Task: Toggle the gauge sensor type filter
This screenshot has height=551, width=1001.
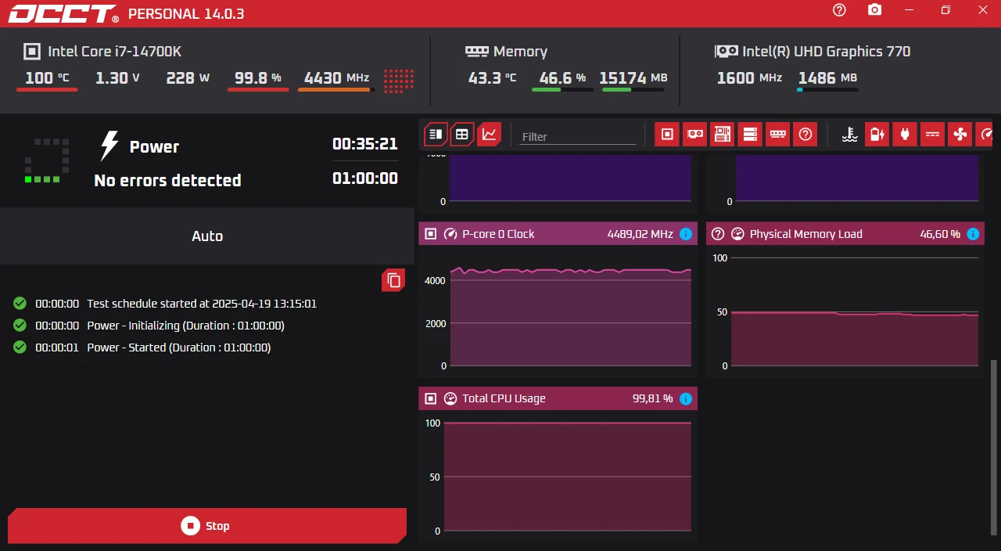Action: point(985,135)
